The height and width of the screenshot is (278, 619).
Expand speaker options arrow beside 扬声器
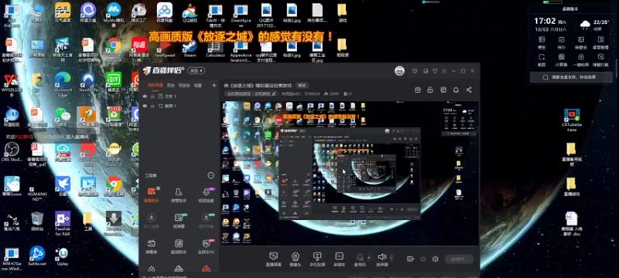click(391, 257)
